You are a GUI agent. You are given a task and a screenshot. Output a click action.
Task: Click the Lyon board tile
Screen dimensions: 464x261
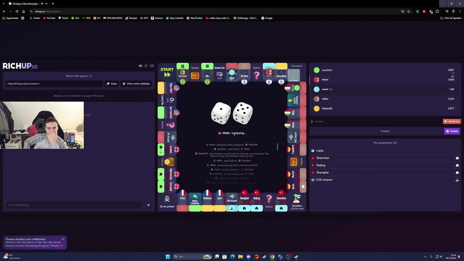pos(220,202)
